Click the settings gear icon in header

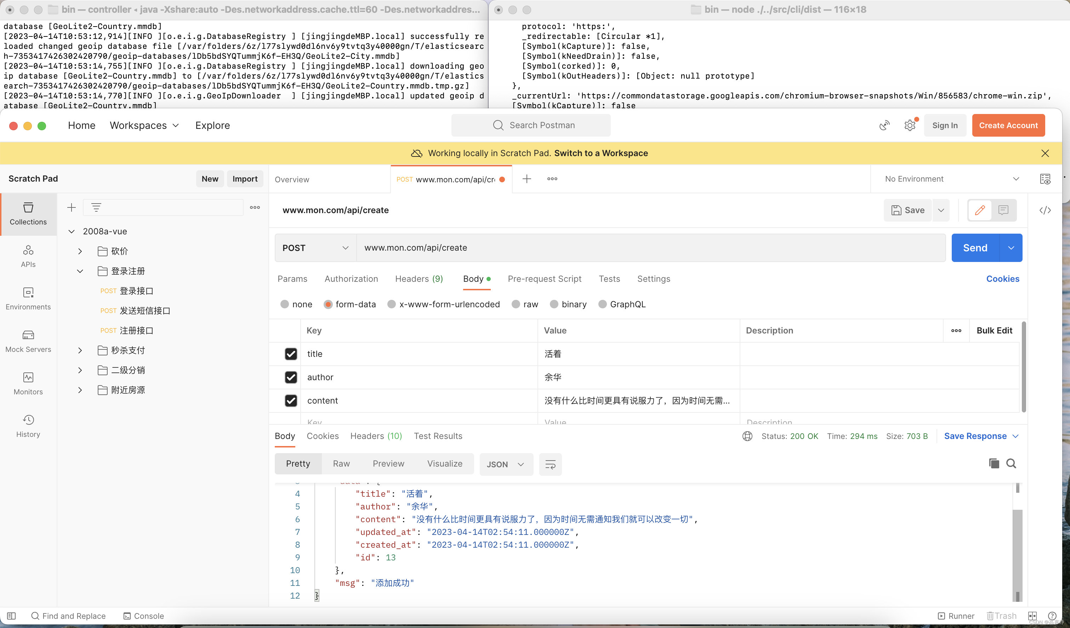click(x=910, y=125)
